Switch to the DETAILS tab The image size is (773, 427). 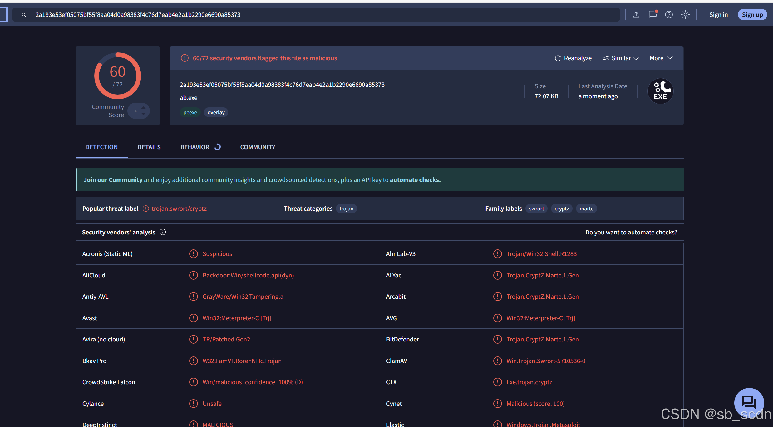pos(149,147)
